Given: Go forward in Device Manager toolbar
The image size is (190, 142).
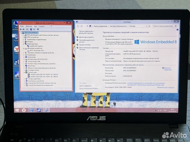Looking at the screenshot, I should 23,29.
